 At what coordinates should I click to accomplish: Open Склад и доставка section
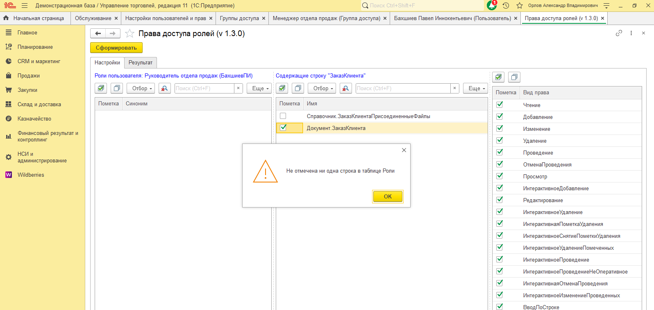[x=39, y=105]
